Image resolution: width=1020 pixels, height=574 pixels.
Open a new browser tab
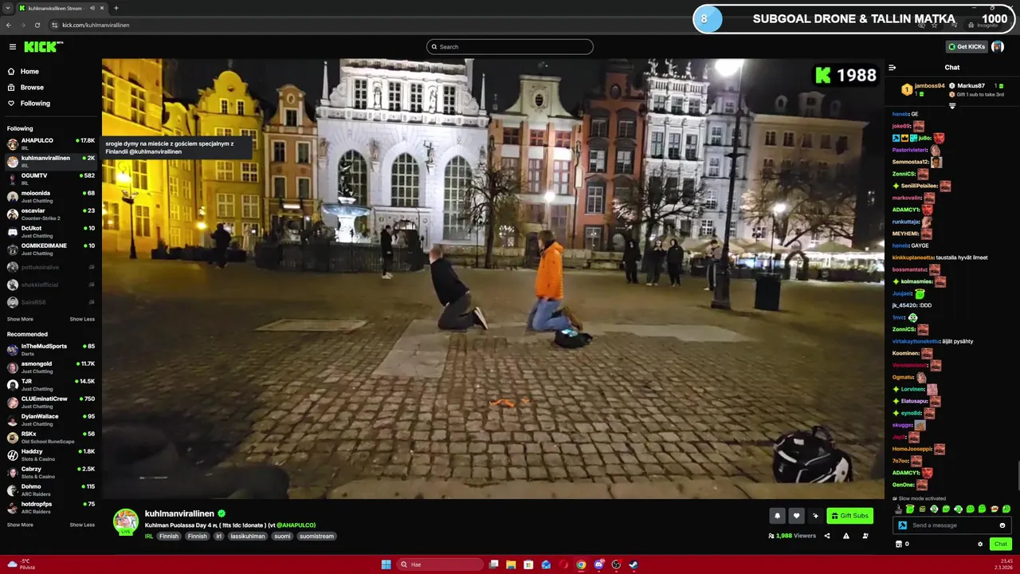click(116, 8)
